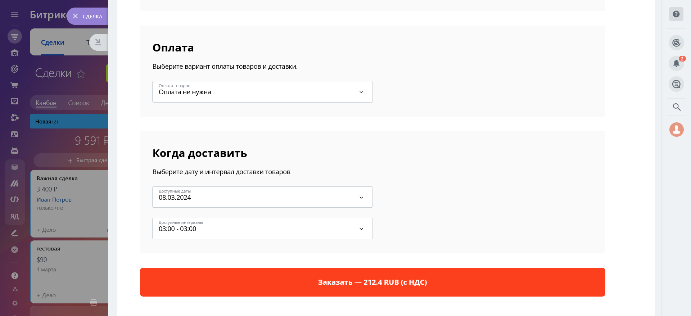Open Иван Петров contact link
The width and height of the screenshot is (691, 316).
point(54,200)
